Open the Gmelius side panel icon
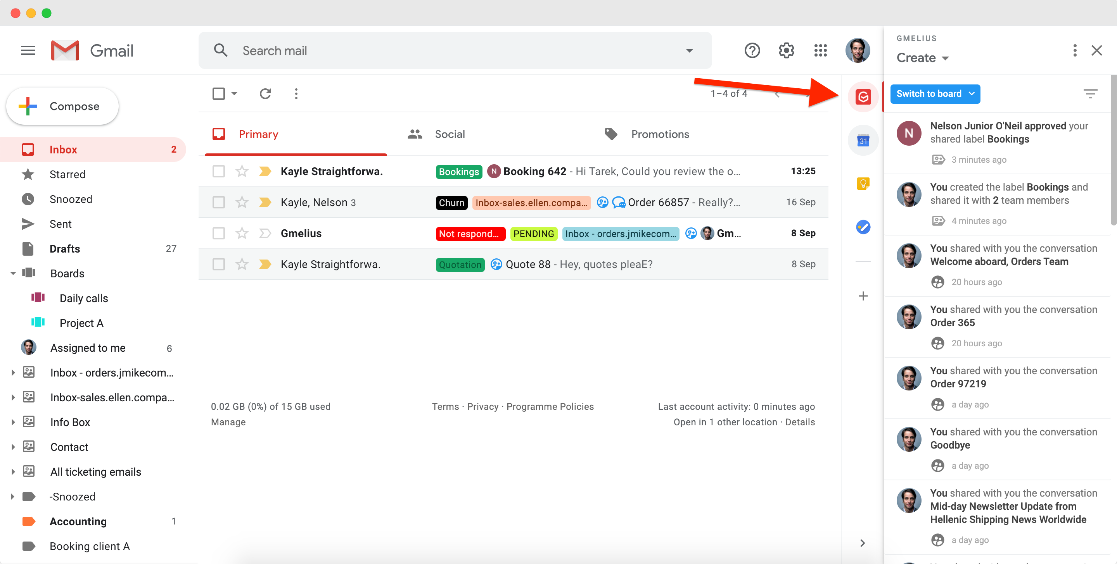Image resolution: width=1117 pixels, height=564 pixels. (x=863, y=96)
